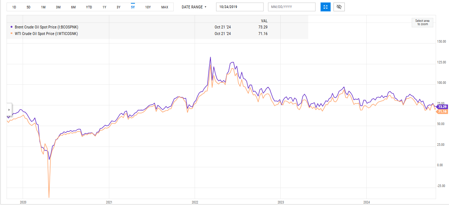Expand the left side panel arrow

pos(9,109)
